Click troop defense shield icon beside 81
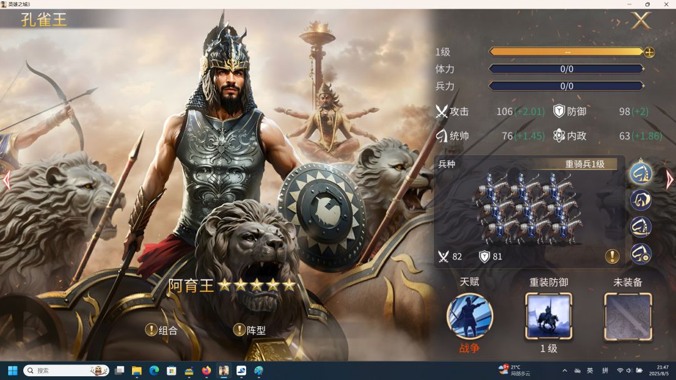The height and width of the screenshot is (380, 676). (484, 257)
